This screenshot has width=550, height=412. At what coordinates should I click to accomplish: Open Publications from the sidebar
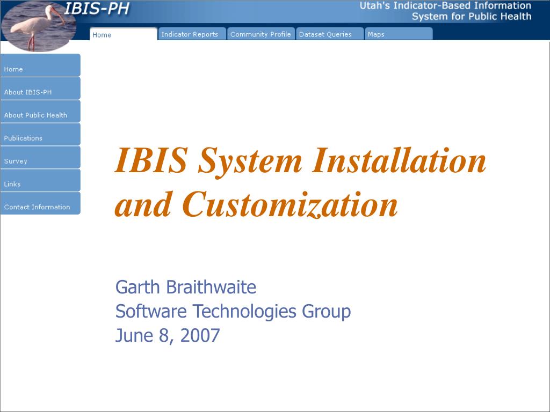(40, 134)
